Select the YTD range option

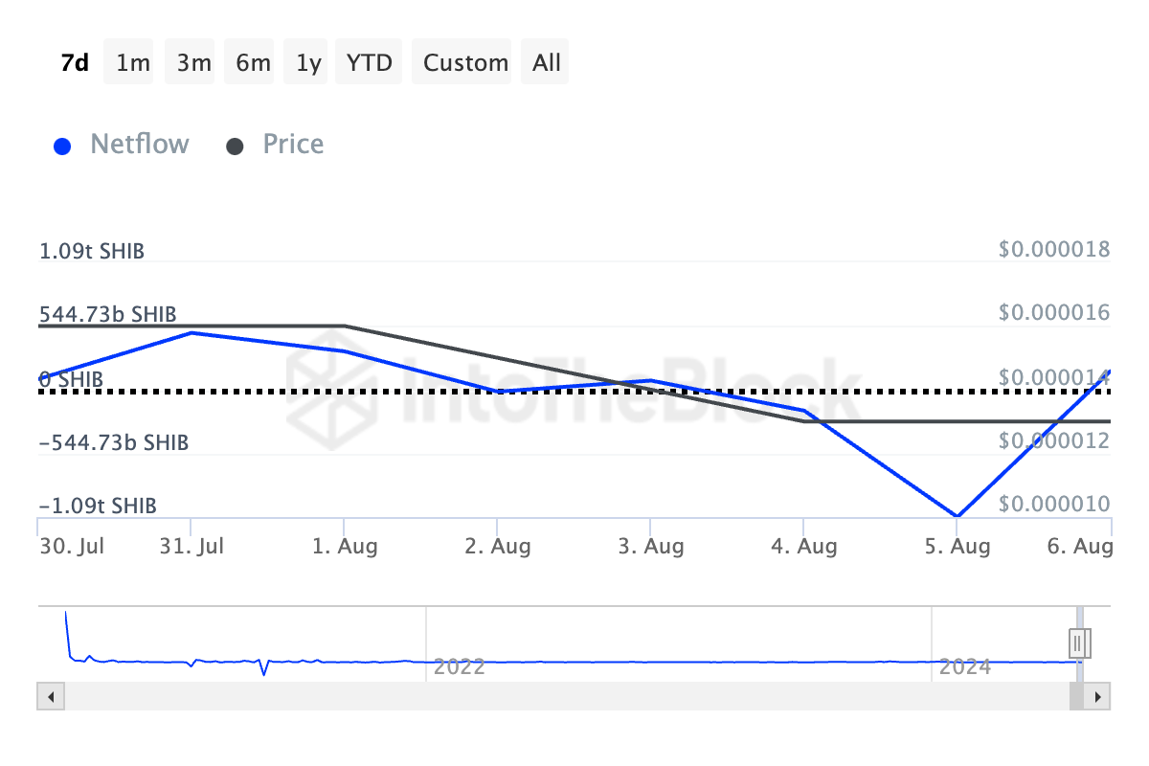click(370, 63)
